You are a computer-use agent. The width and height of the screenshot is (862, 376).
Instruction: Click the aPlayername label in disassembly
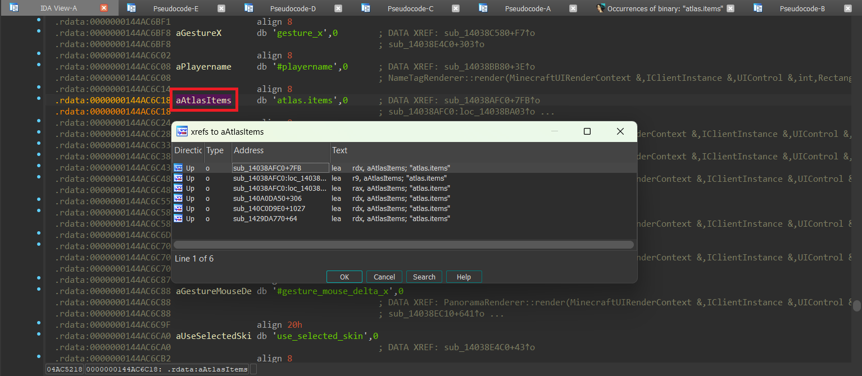[x=203, y=67]
